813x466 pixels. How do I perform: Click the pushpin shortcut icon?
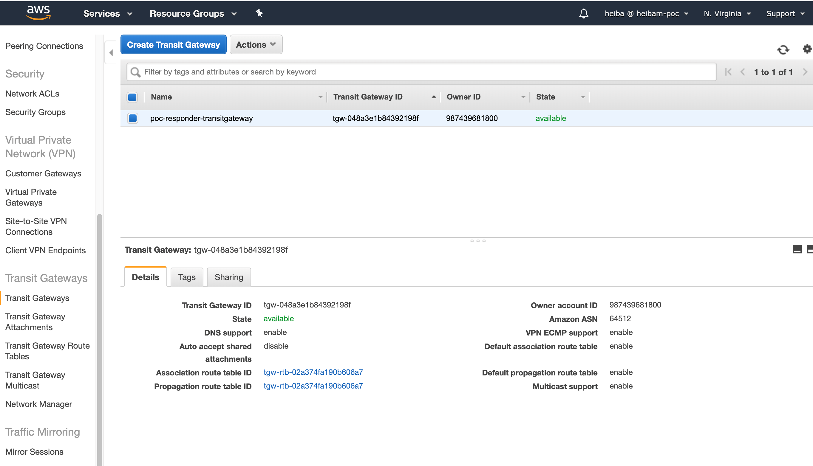pyautogui.click(x=259, y=13)
